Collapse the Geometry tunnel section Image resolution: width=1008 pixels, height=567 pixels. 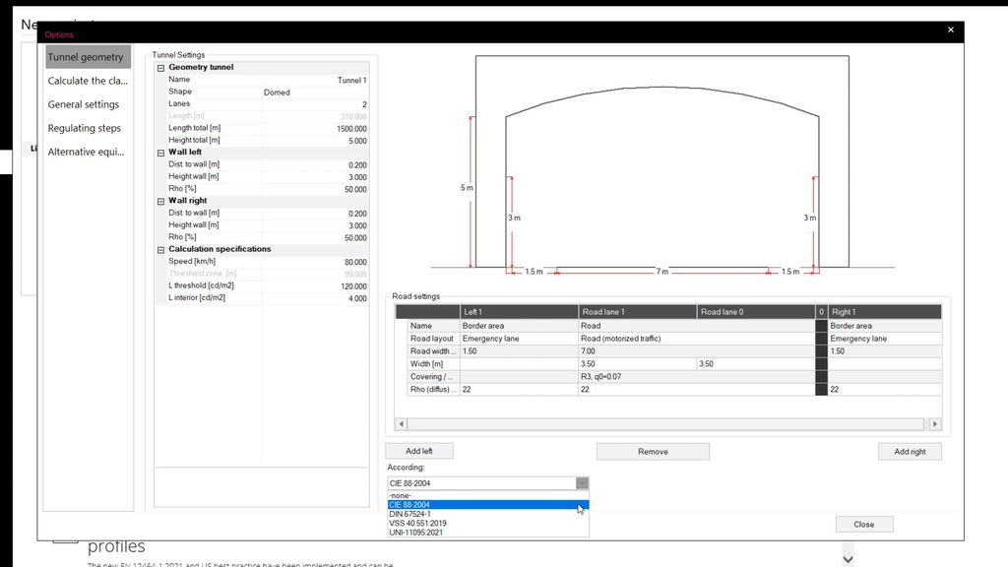pyautogui.click(x=158, y=66)
